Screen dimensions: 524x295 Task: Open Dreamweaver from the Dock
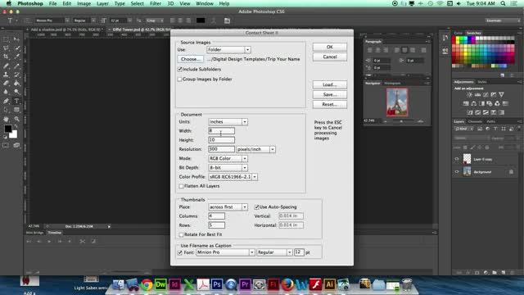tap(160, 284)
